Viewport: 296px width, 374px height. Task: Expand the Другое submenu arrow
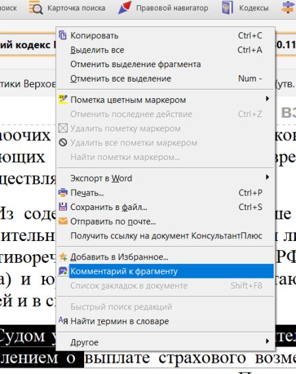click(268, 341)
